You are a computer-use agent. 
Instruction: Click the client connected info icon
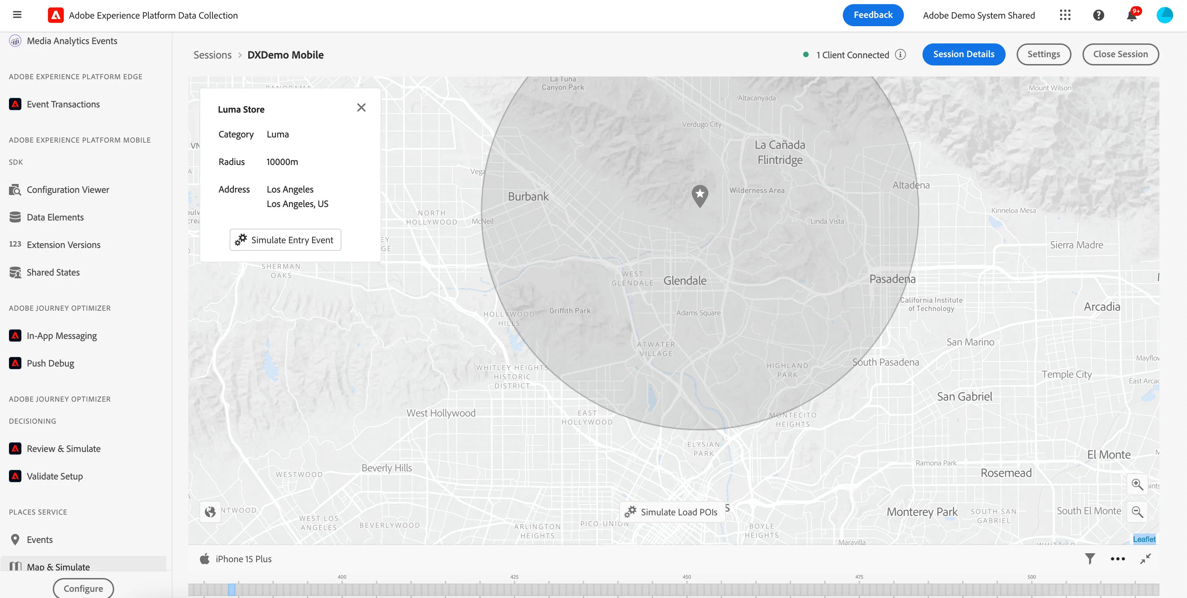pyautogui.click(x=900, y=55)
